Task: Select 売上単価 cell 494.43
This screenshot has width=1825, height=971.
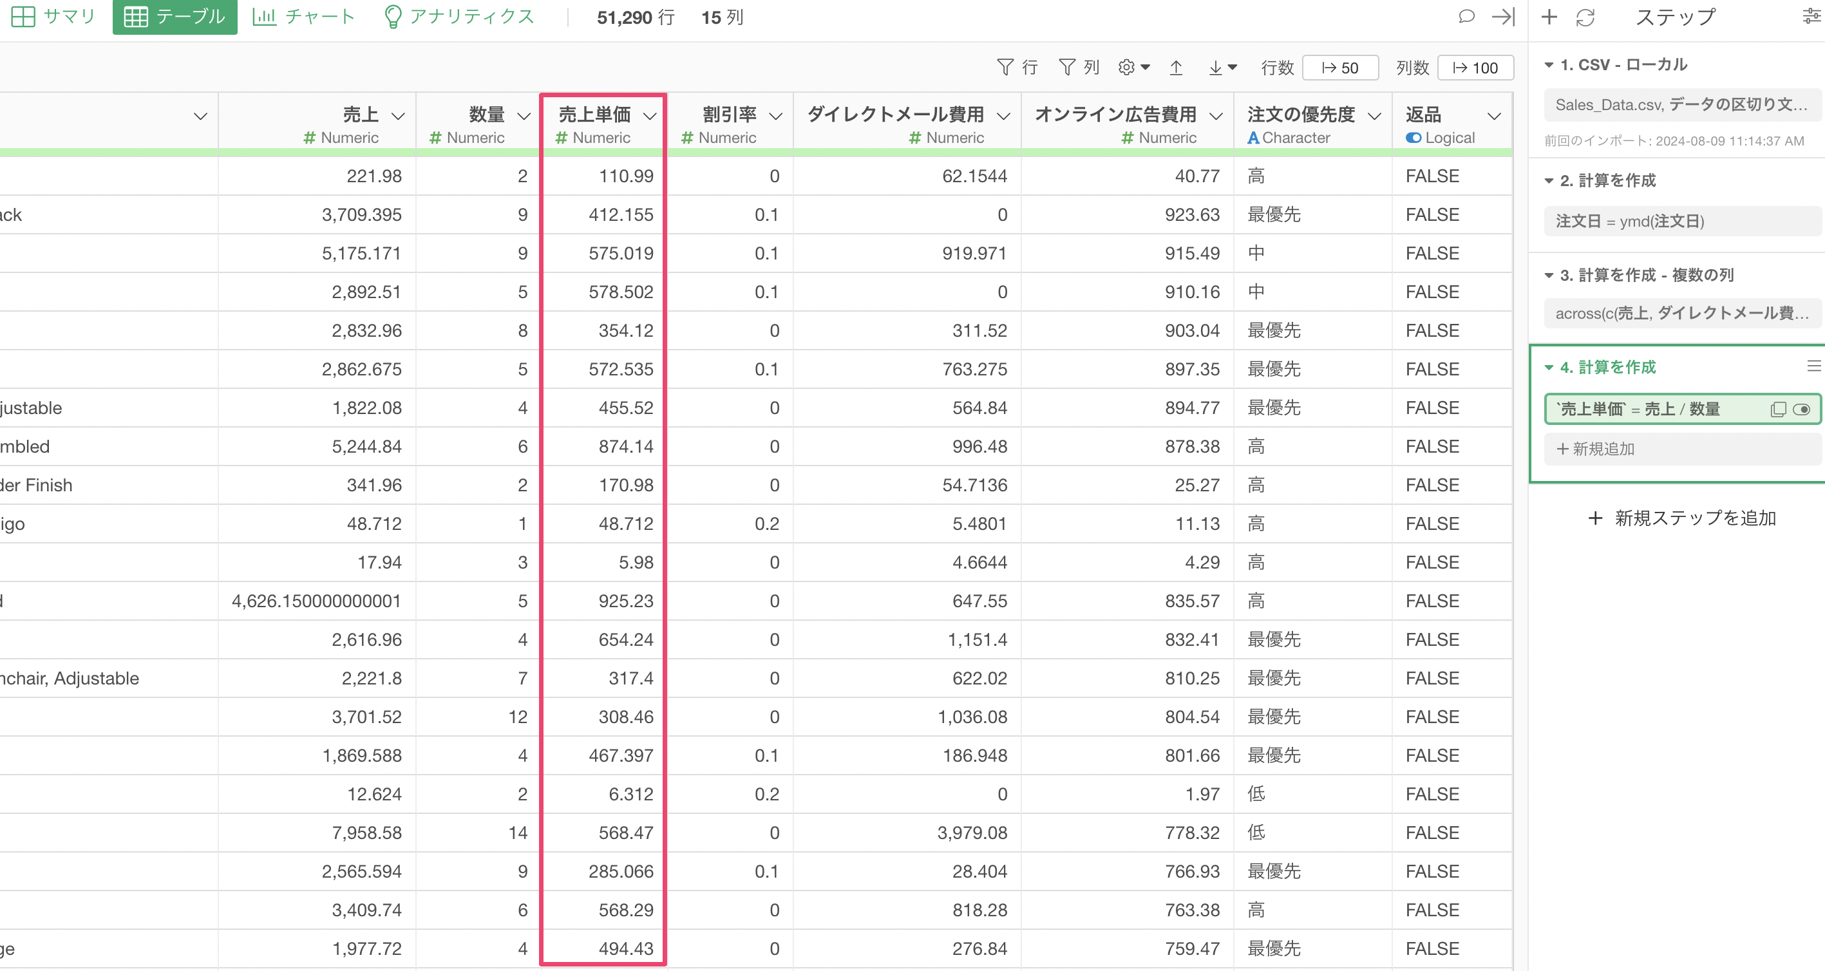Action: pyautogui.click(x=603, y=949)
